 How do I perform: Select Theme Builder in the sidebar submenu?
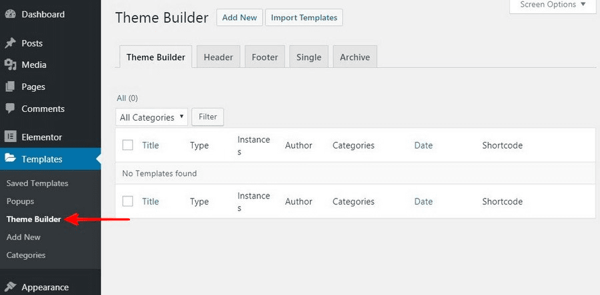pyautogui.click(x=34, y=219)
